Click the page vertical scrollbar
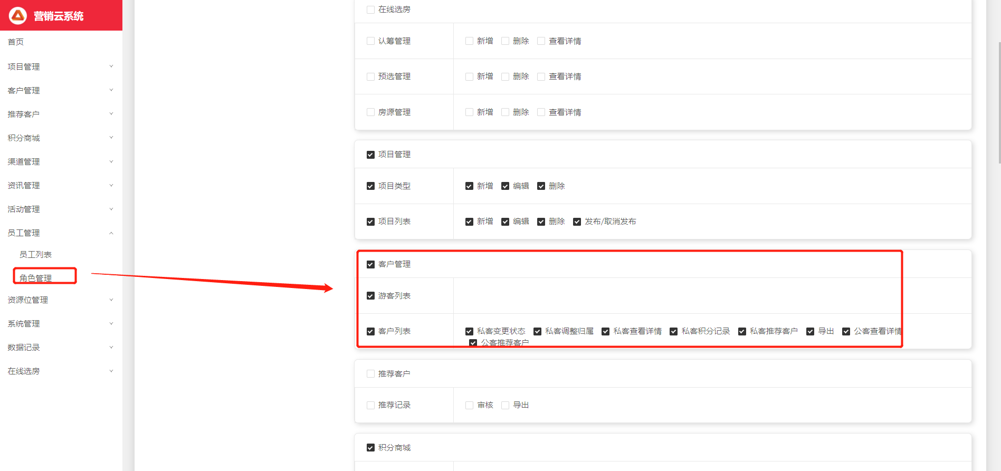Screen dimensions: 1001x471 click(x=999, y=103)
